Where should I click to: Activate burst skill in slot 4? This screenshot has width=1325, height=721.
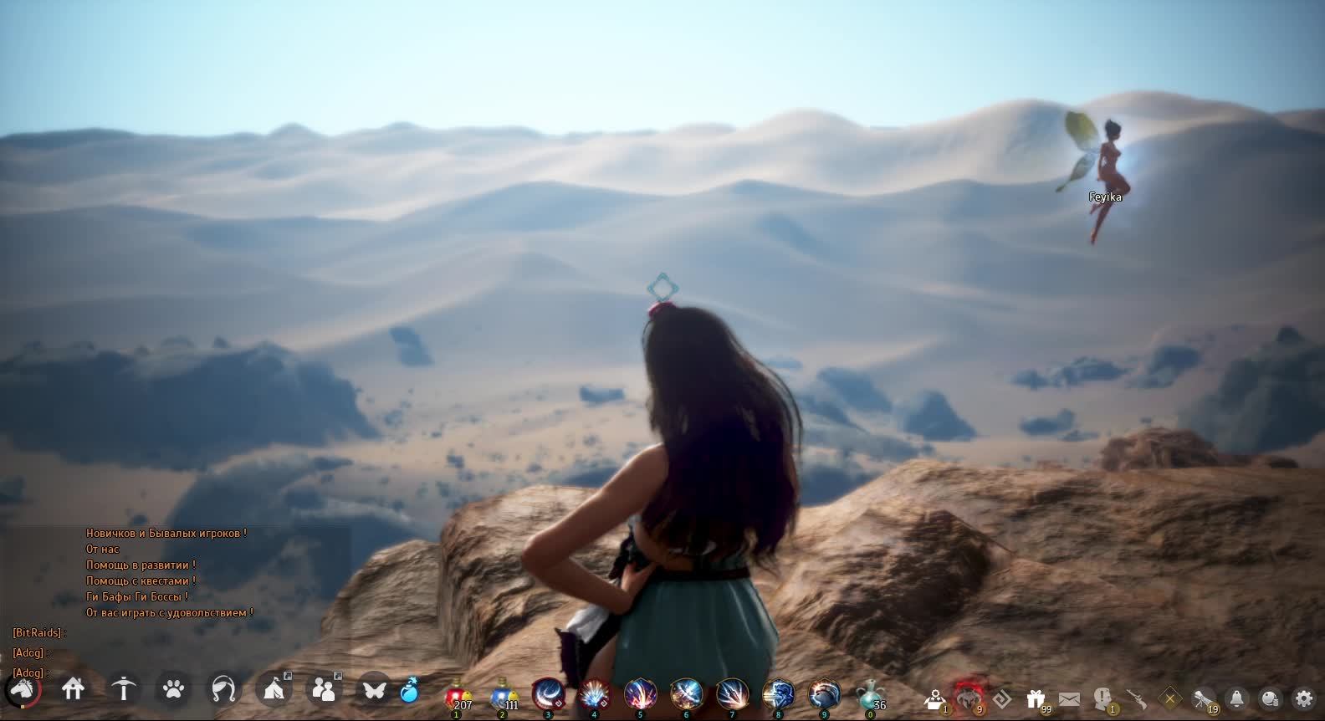[595, 695]
